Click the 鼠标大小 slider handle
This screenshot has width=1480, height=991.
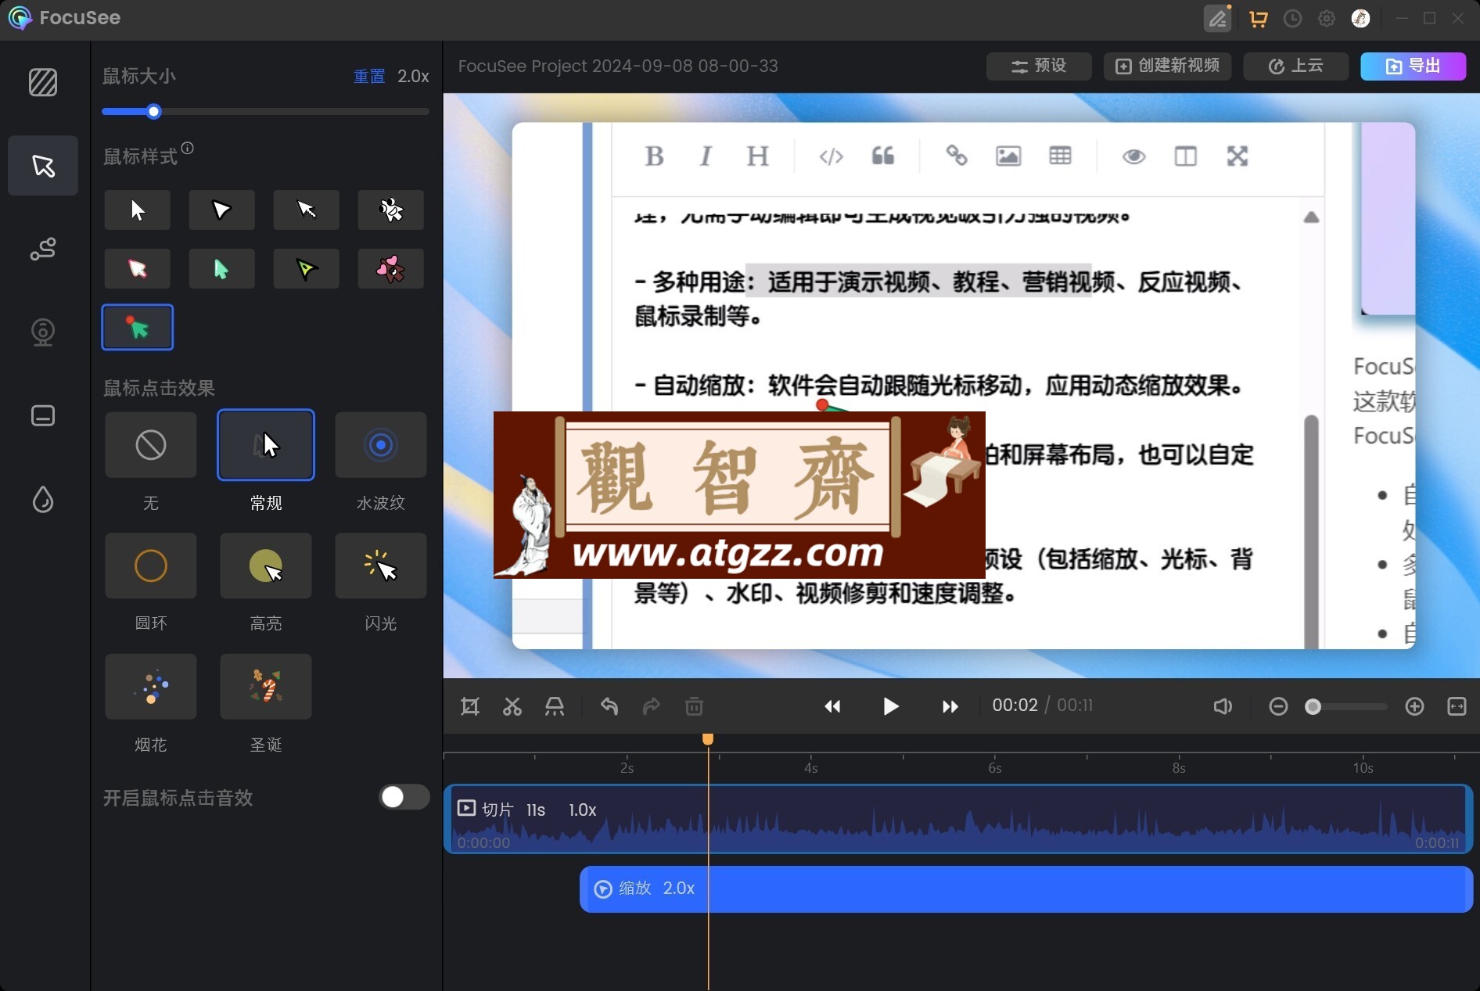(154, 112)
